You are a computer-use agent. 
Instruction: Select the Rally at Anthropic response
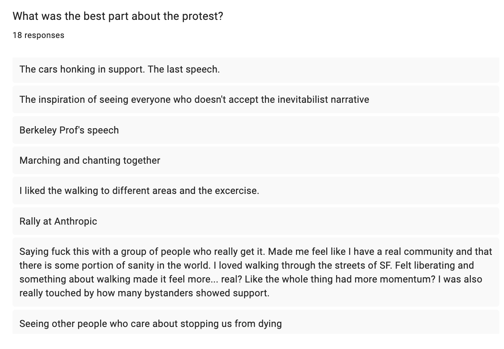tap(255, 221)
